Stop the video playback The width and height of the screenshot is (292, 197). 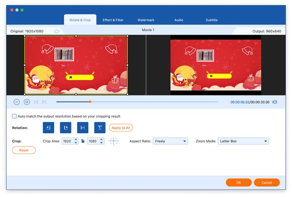coord(26,102)
